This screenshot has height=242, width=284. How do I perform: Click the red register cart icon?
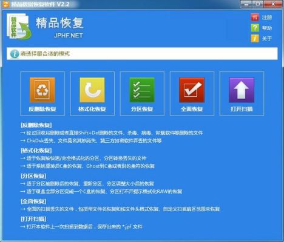(x=255, y=18)
